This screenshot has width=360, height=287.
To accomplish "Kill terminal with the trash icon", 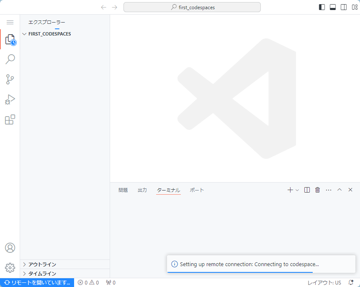I will [318, 190].
